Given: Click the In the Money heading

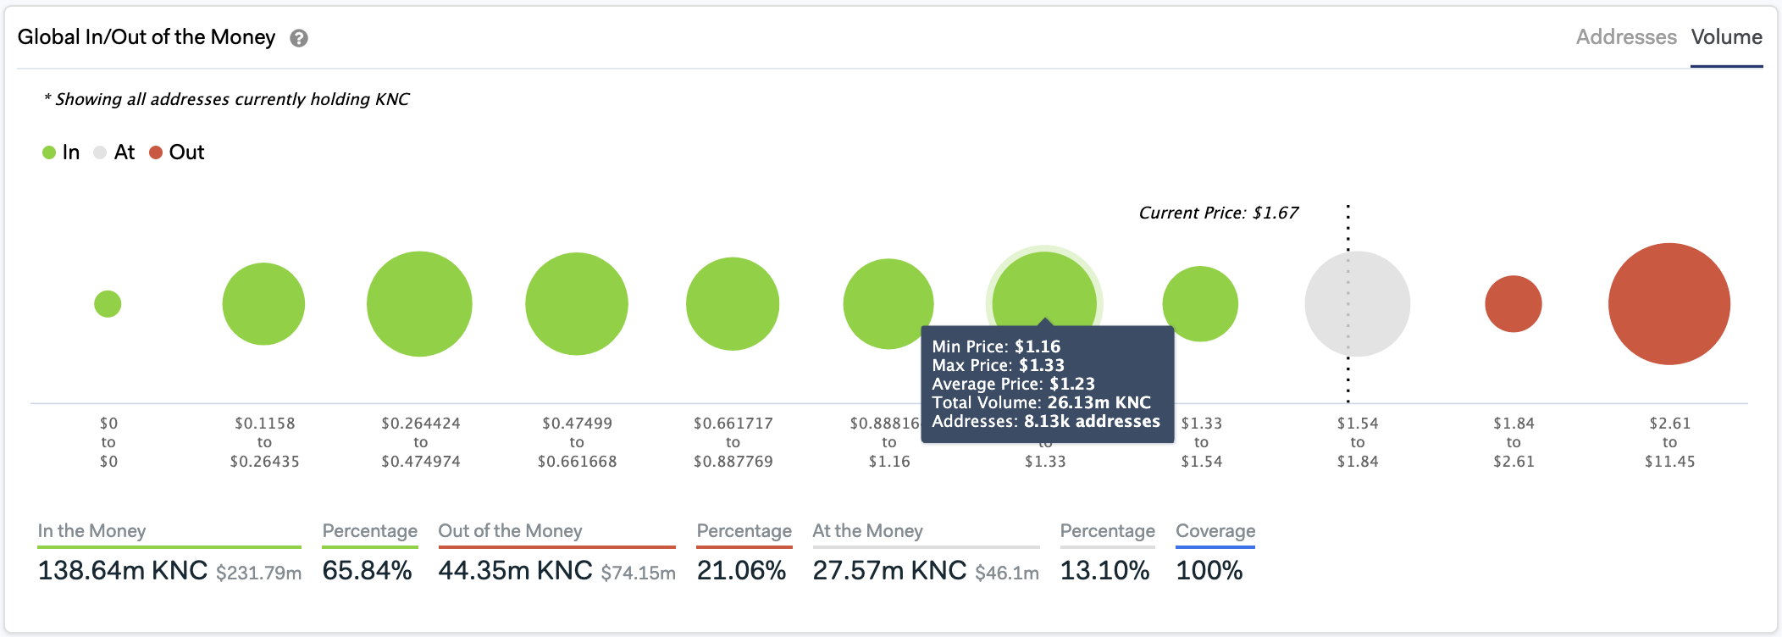Looking at the screenshot, I should pyautogui.click(x=91, y=531).
